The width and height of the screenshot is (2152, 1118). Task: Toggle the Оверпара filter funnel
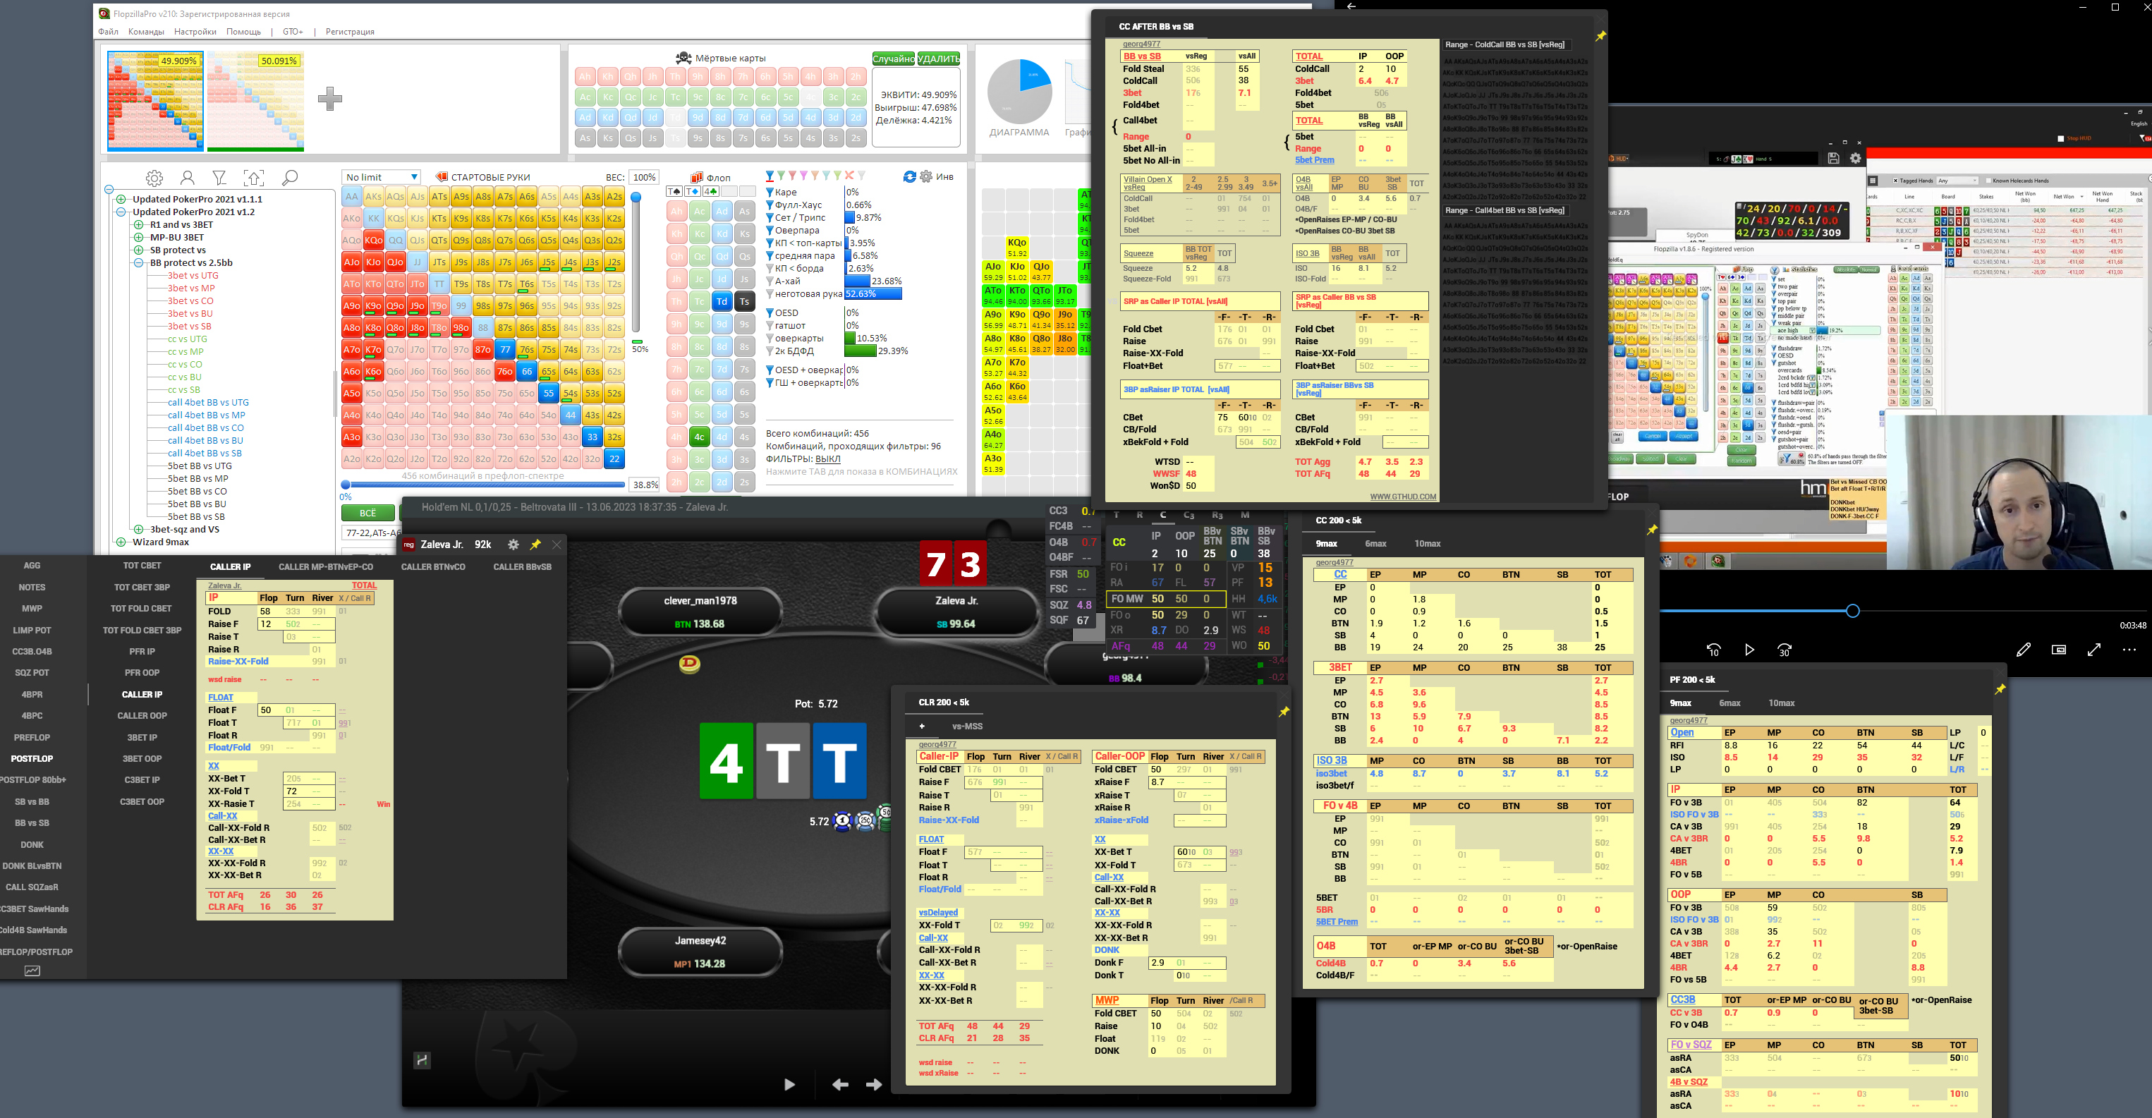pos(770,230)
